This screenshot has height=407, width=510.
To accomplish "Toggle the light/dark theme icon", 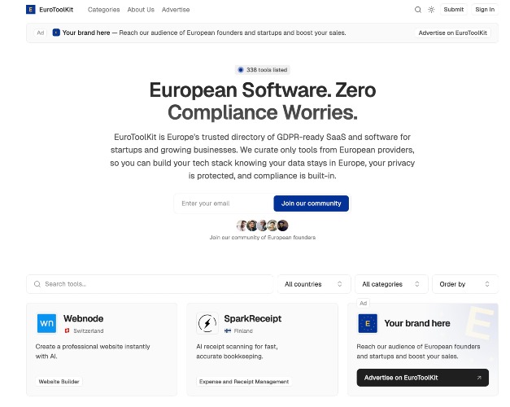I will click(431, 10).
